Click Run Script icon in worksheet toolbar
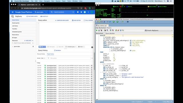Viewport: 183px width, 103px height. pos(99,30)
